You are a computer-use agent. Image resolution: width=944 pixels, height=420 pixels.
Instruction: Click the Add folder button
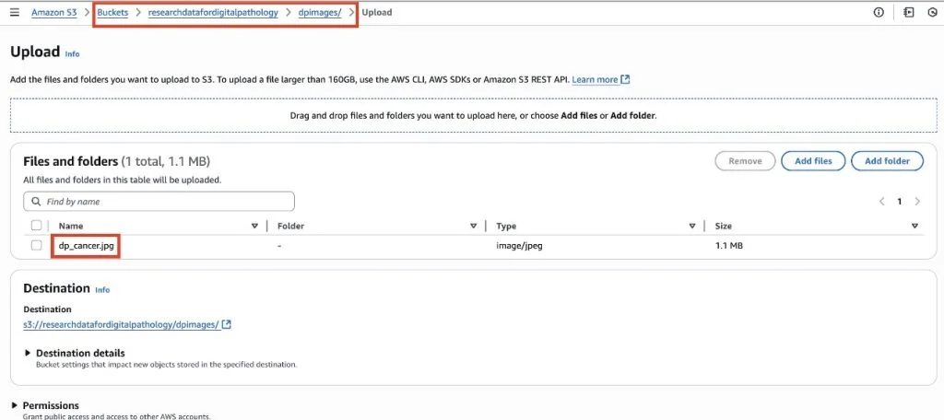pos(887,161)
